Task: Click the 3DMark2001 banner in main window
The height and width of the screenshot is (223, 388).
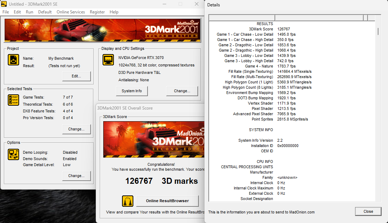Action: click(x=103, y=30)
